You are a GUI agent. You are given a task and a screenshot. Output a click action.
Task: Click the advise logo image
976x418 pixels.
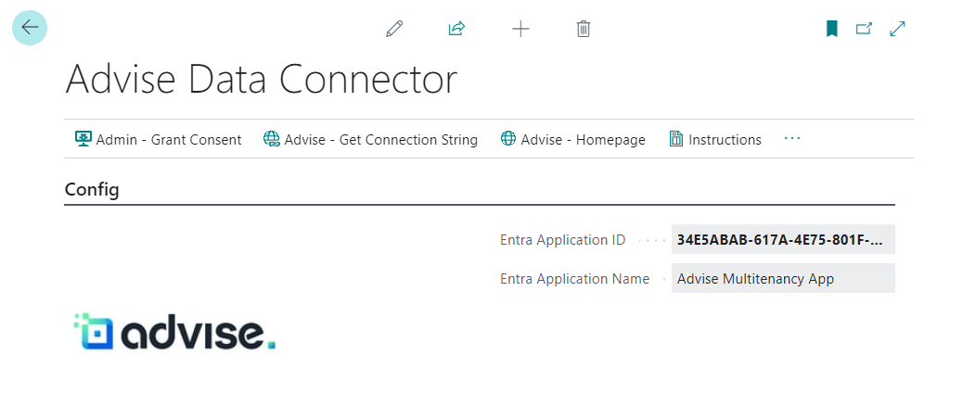(174, 332)
